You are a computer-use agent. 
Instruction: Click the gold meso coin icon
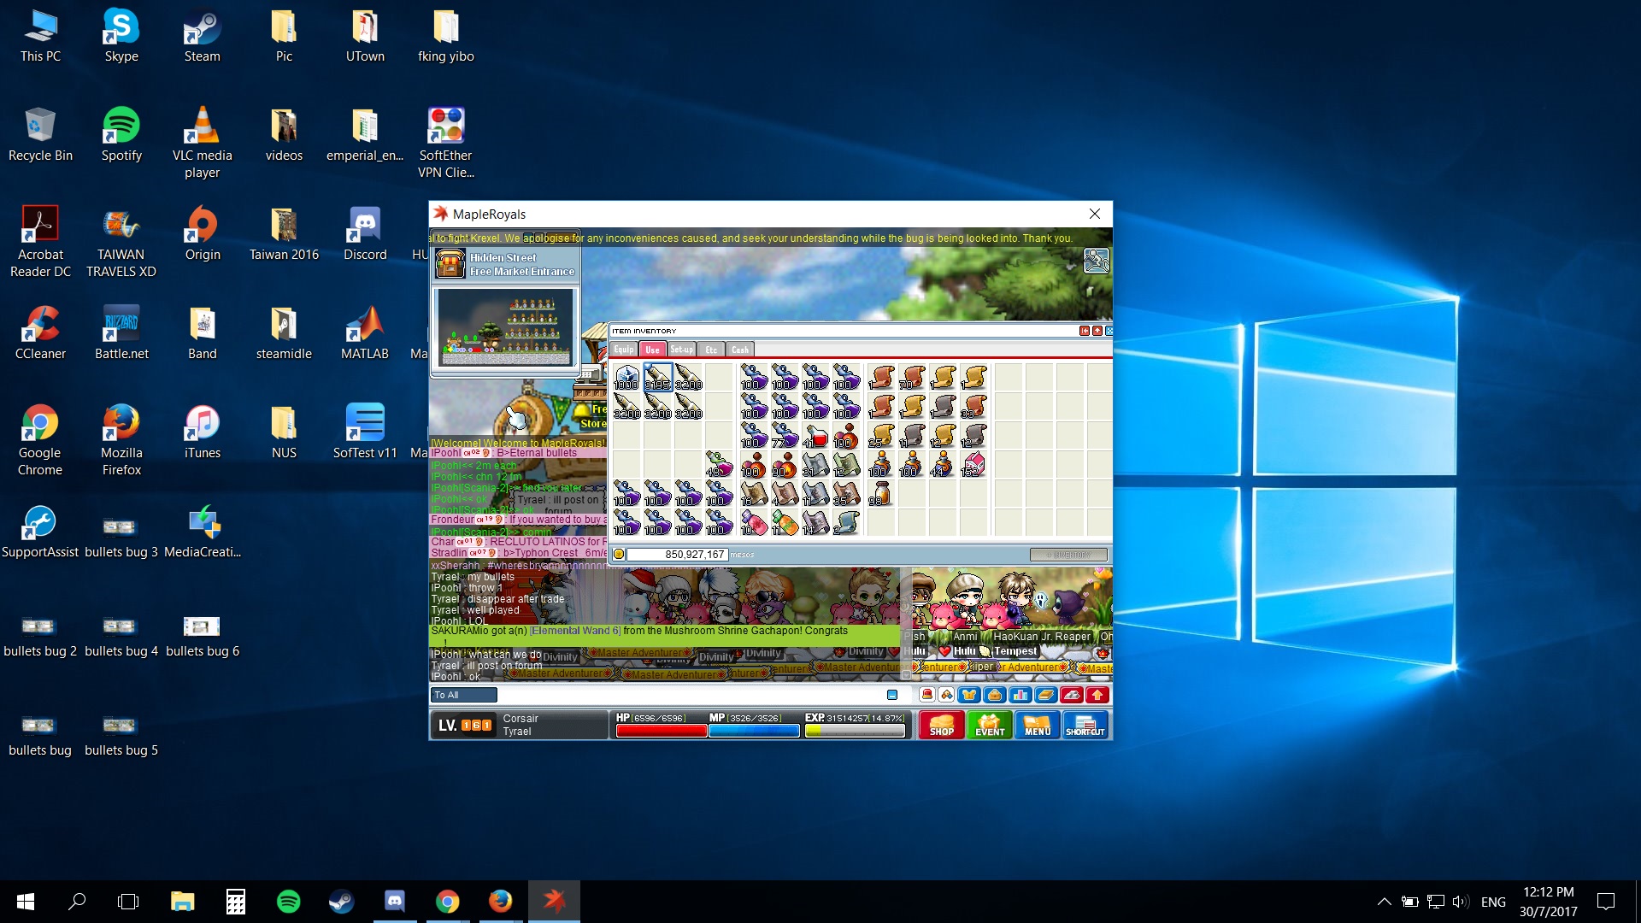pyautogui.click(x=619, y=554)
